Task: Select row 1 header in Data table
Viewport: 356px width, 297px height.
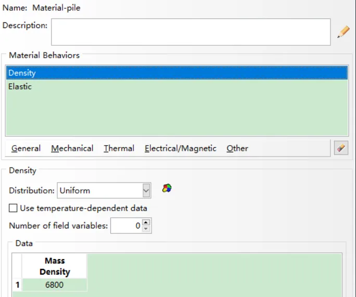Action: (17, 285)
